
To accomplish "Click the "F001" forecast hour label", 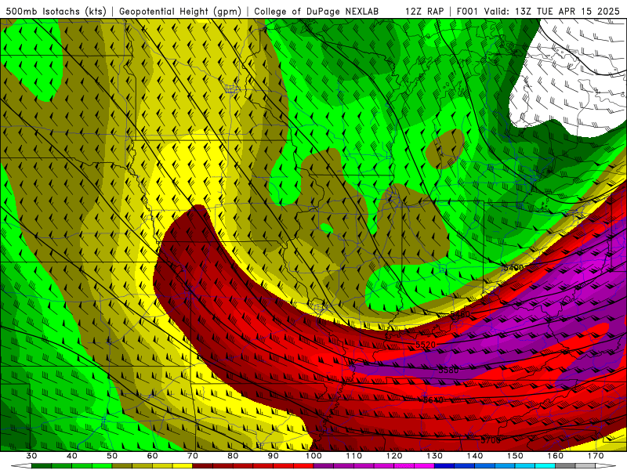I will point(468,11).
